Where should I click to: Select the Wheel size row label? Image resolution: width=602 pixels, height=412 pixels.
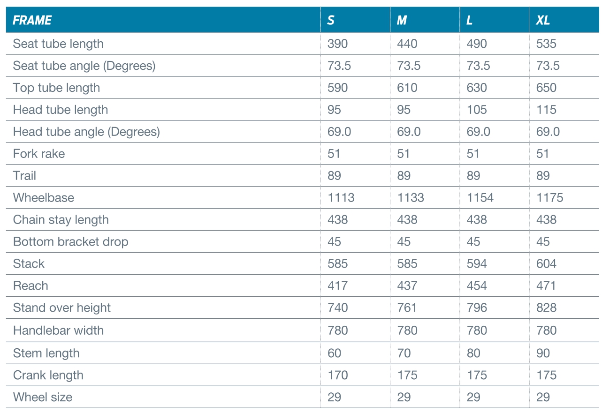pyautogui.click(x=43, y=397)
